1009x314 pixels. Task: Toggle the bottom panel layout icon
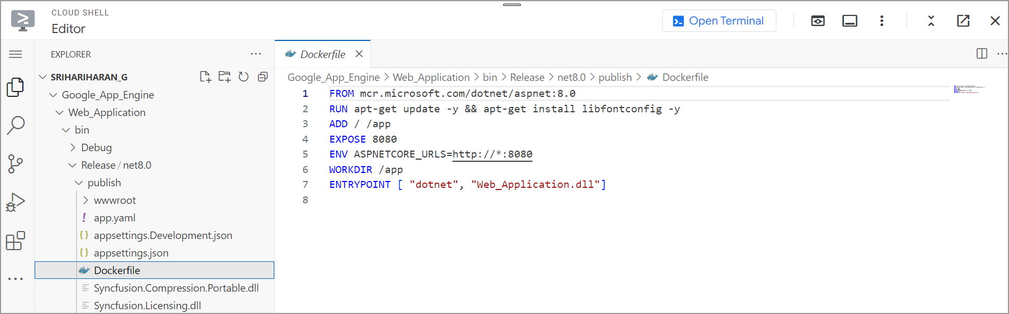click(x=849, y=21)
